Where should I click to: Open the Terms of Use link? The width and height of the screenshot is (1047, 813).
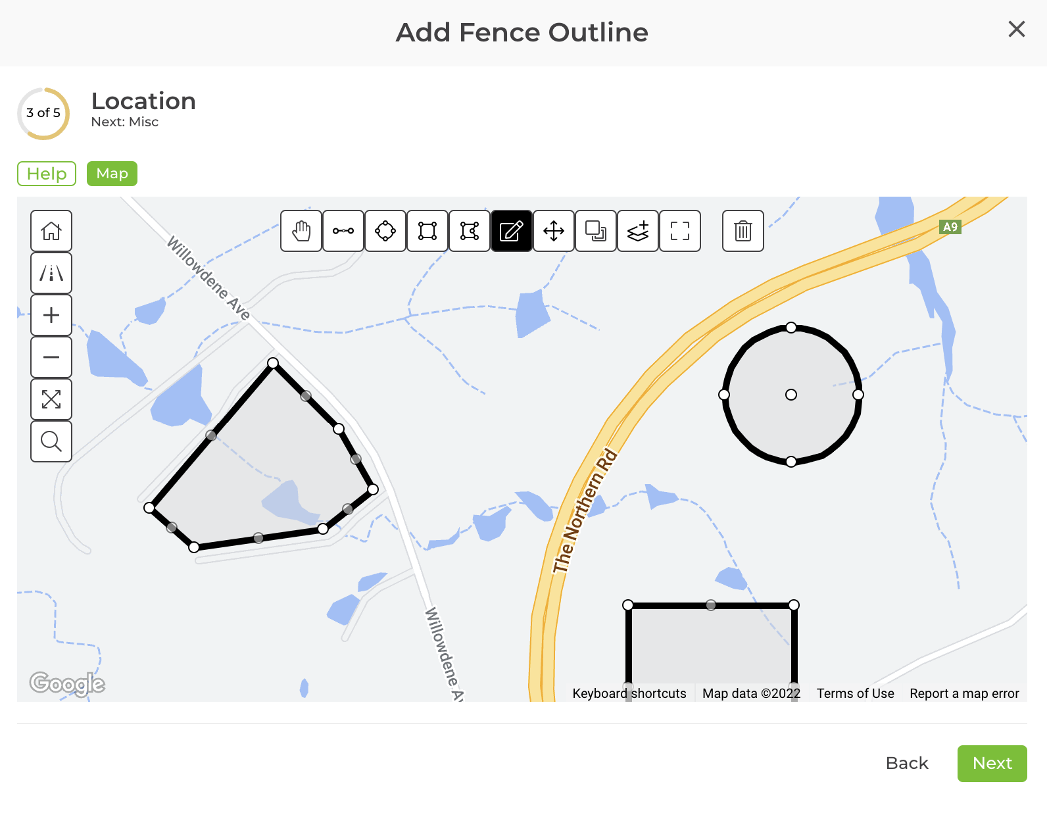855,693
